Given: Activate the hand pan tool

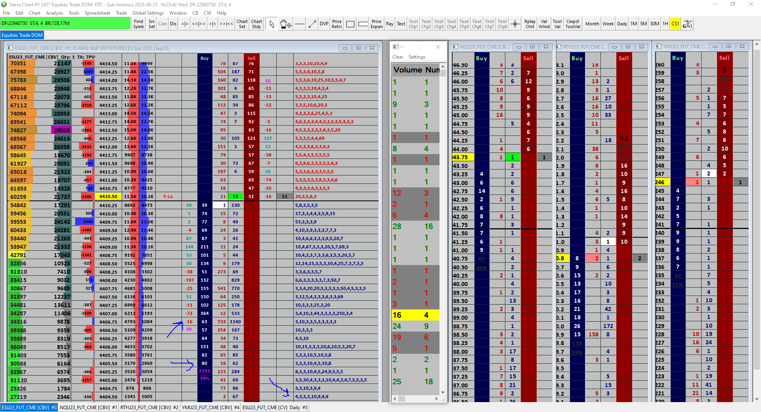Looking at the screenshot, I should [x=285, y=24].
